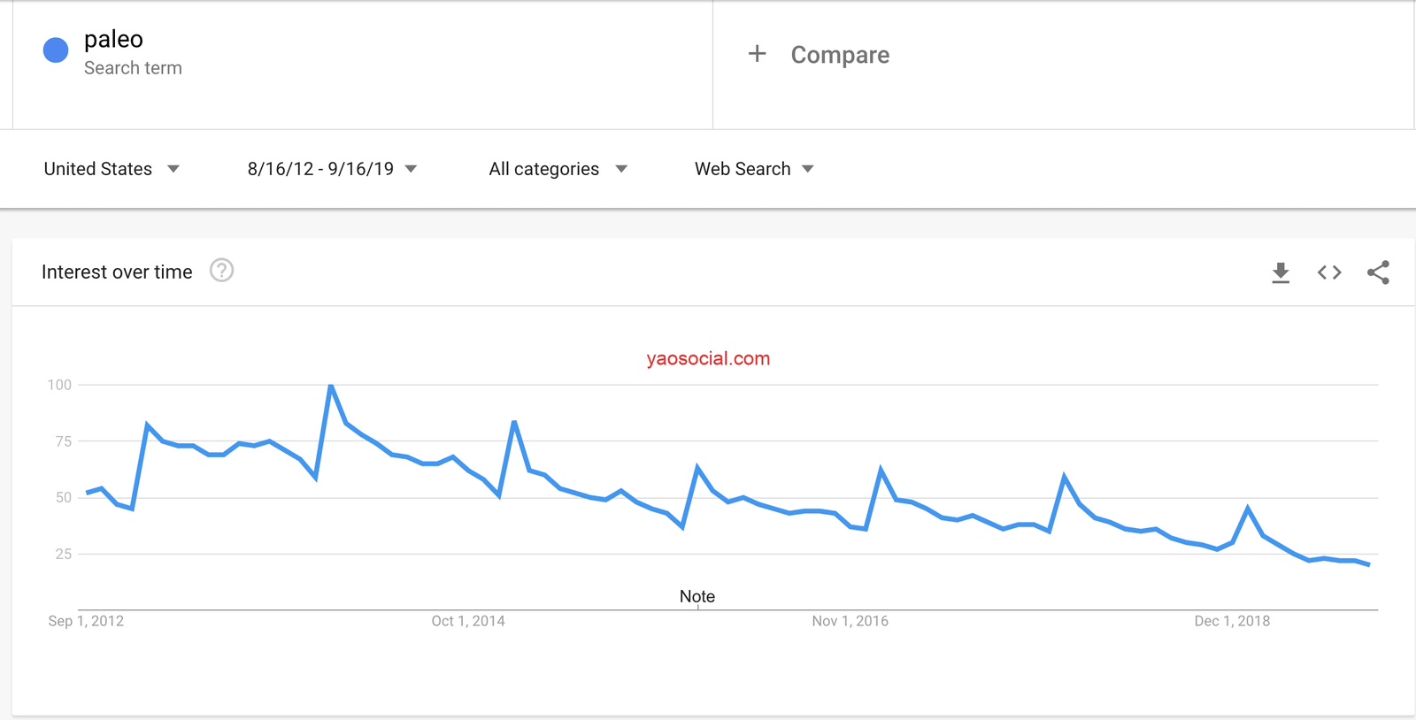Click the yaosocial.com link text

point(708,358)
